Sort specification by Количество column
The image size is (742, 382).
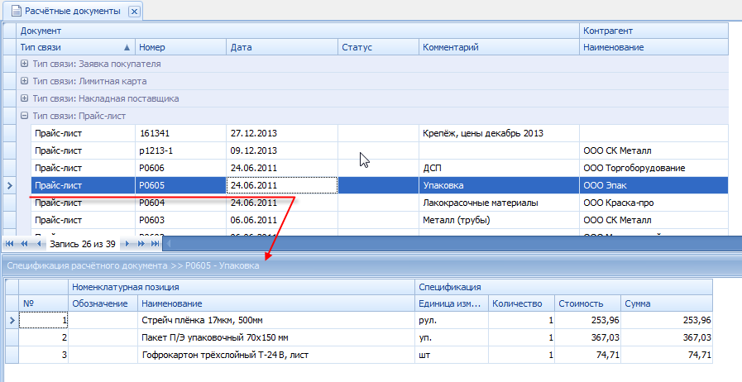[521, 303]
